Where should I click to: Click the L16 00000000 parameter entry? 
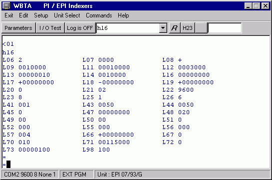[186, 75]
